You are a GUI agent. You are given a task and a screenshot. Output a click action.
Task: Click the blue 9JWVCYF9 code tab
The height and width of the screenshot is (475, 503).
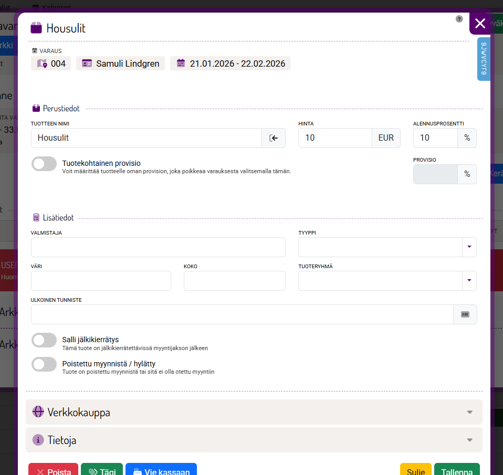coord(484,59)
